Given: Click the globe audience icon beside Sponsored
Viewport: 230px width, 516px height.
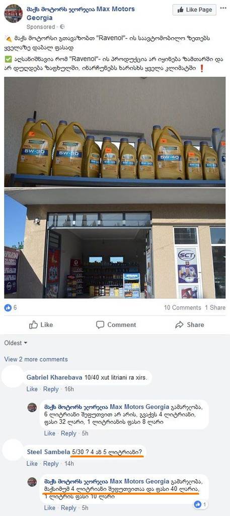Looking at the screenshot, I should 62,27.
